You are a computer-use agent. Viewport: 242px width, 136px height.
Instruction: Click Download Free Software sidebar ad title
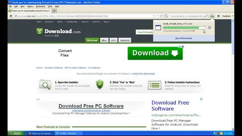(x=170, y=106)
